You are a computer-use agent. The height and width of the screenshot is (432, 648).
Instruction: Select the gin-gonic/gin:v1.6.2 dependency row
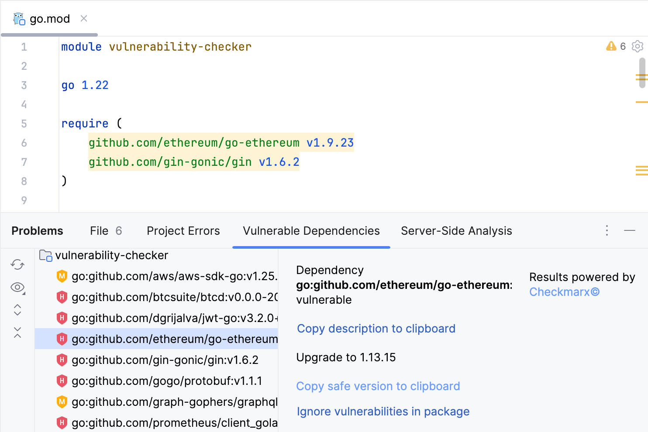[156, 360]
